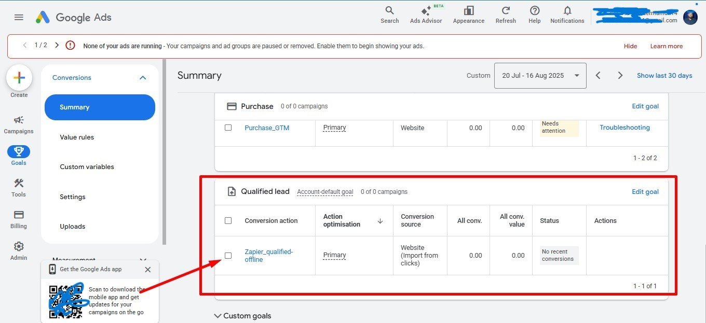Viewport: 706px width, 323px height.
Task: Click the sidebar vertical scrollbar
Action: (165, 151)
